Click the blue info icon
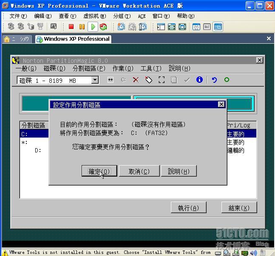275x256 pixels. [x=199, y=80]
